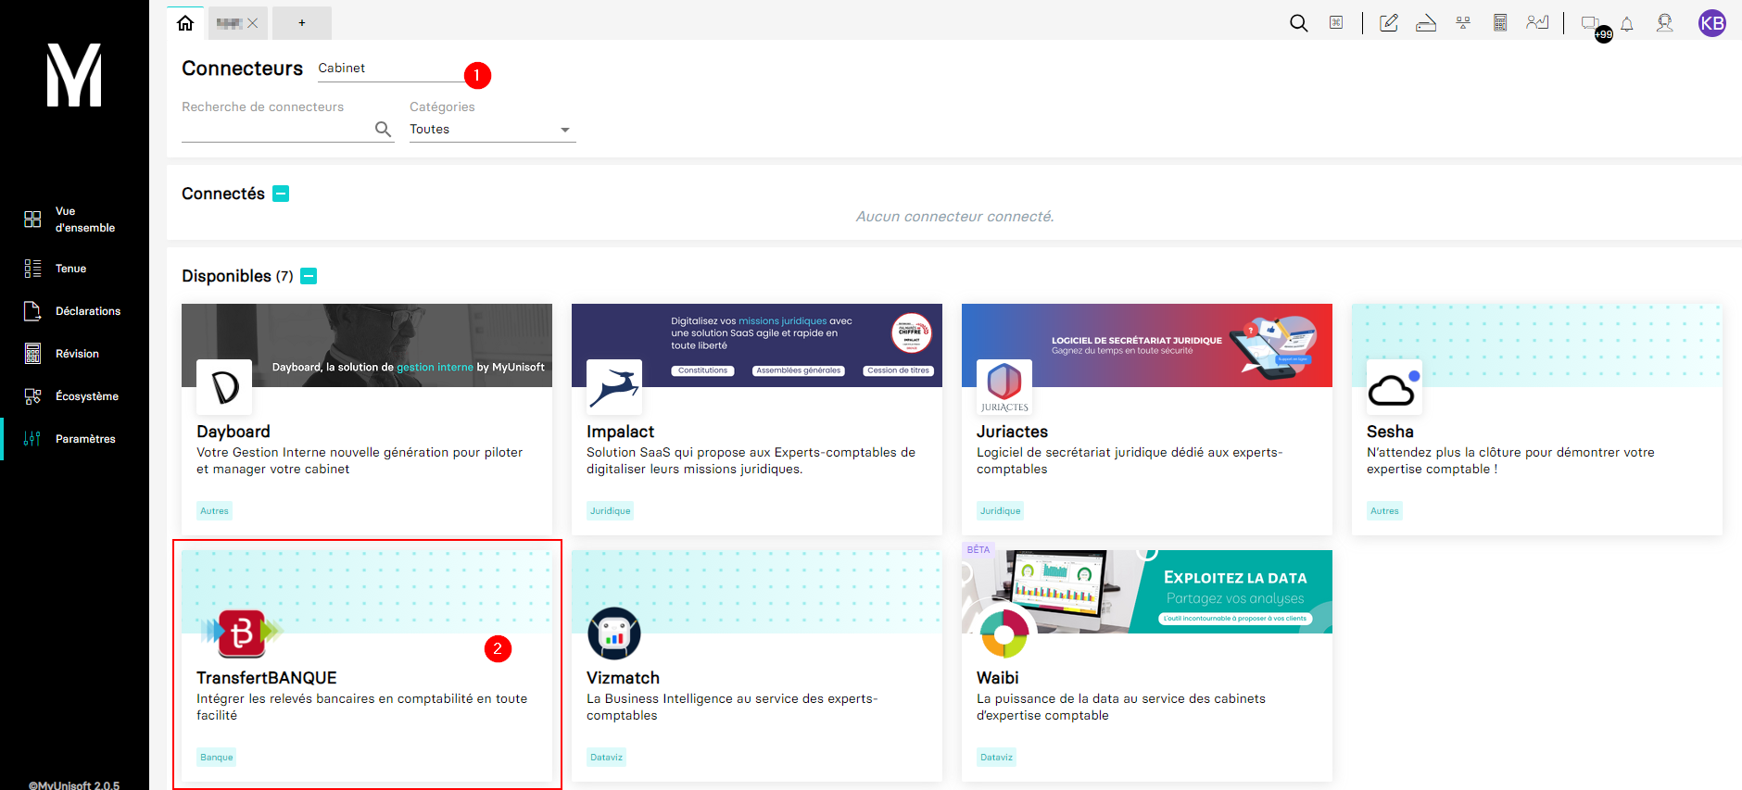This screenshot has height=790, width=1742.
Task: Click the Sesha cloud logo icon
Action: (x=1395, y=387)
